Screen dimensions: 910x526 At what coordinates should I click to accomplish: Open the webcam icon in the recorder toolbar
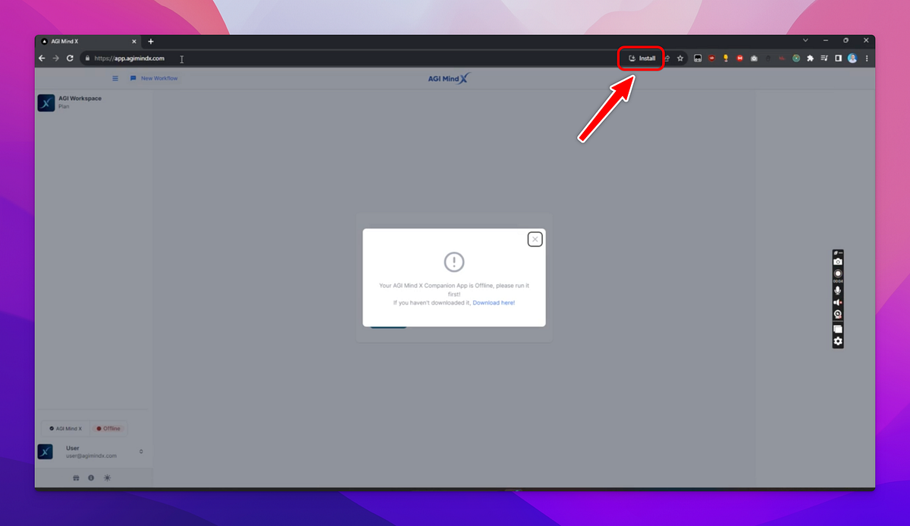point(837,313)
